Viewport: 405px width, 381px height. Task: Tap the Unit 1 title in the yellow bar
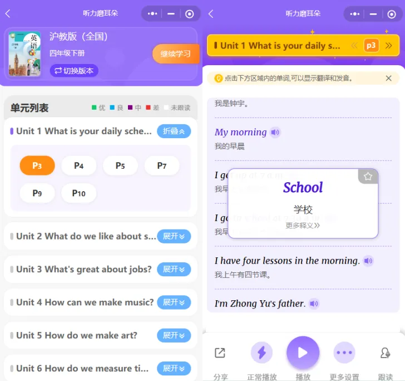point(280,46)
